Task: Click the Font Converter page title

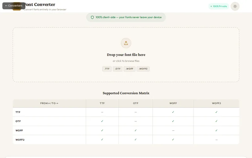Action: [39, 4]
